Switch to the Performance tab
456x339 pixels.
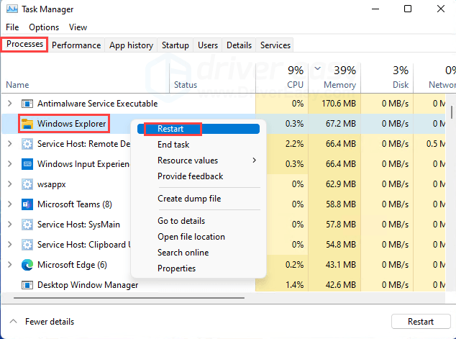click(76, 45)
